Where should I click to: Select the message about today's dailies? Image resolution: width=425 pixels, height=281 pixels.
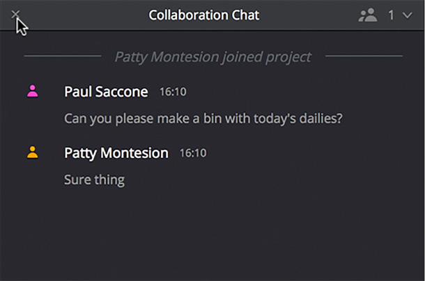tap(203, 118)
